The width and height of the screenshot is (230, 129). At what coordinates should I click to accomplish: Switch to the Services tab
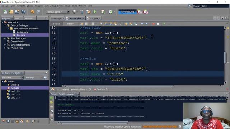(28, 18)
